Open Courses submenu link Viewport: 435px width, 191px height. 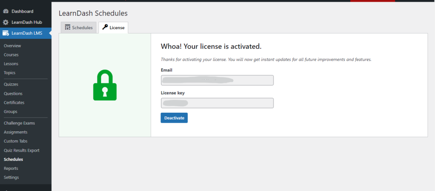tap(11, 55)
